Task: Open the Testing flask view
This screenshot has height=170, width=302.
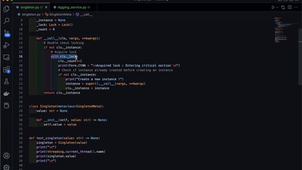Action: (6, 81)
